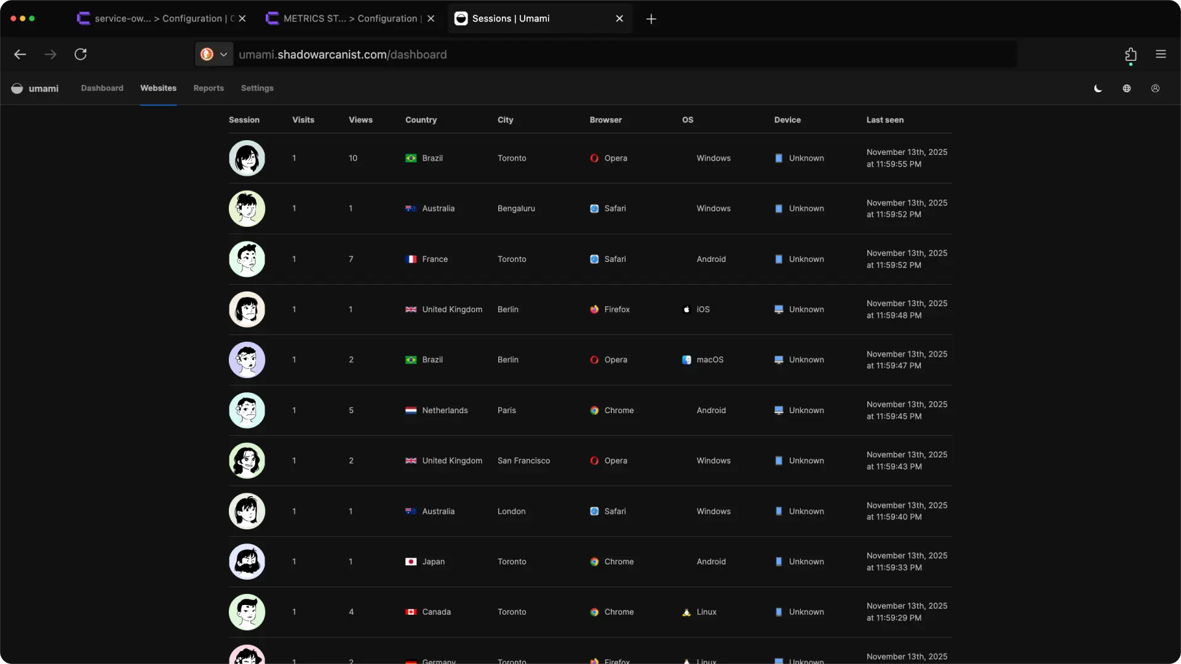Open the user profile icon menu
This screenshot has height=664, width=1181.
[1155, 88]
